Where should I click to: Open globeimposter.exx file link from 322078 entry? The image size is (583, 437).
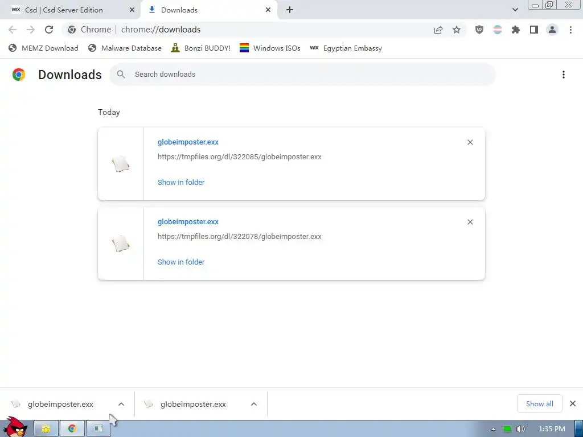coord(188,222)
